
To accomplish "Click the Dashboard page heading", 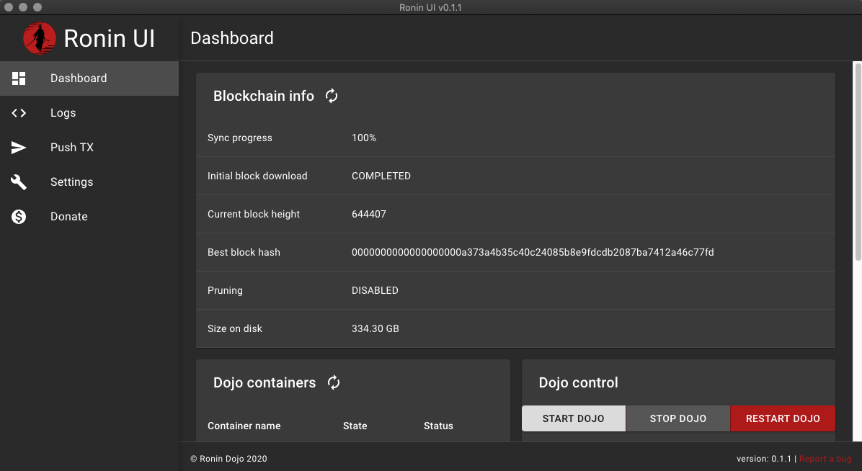I will [232, 38].
